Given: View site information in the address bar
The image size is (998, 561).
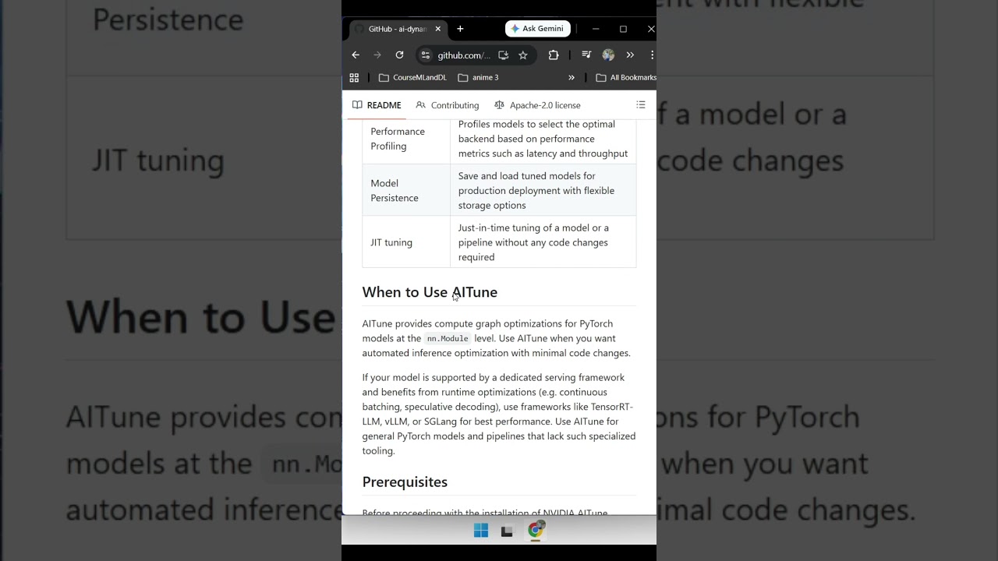Looking at the screenshot, I should pos(425,55).
